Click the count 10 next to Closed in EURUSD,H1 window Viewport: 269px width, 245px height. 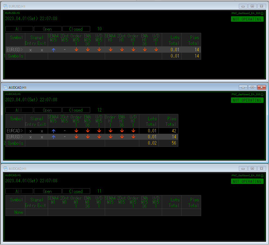click(x=100, y=29)
